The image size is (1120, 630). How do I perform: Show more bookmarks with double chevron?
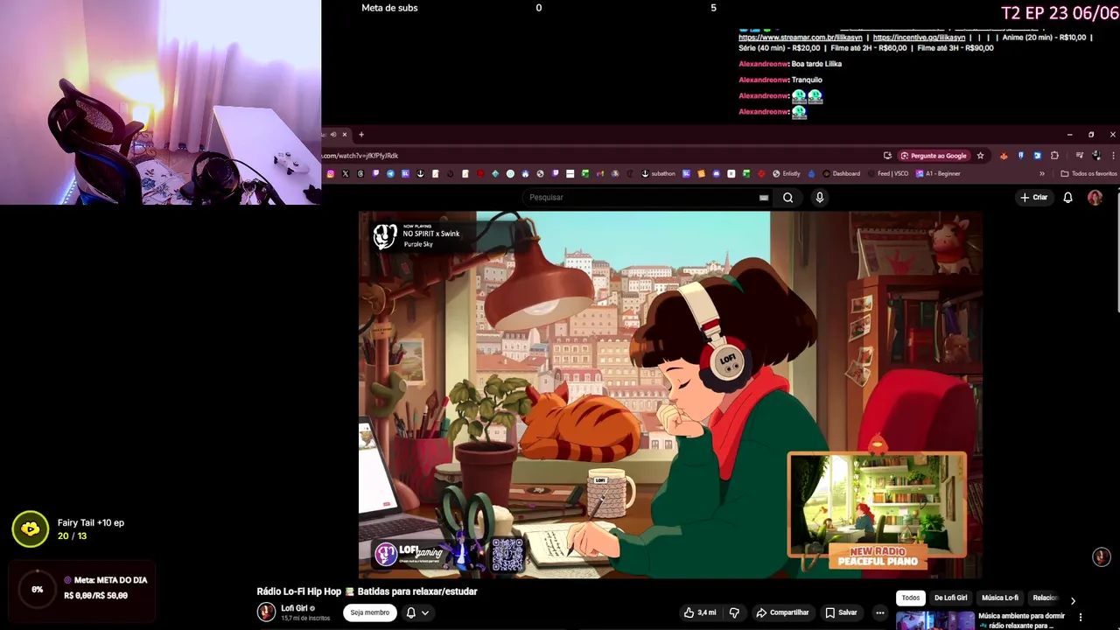(1042, 173)
